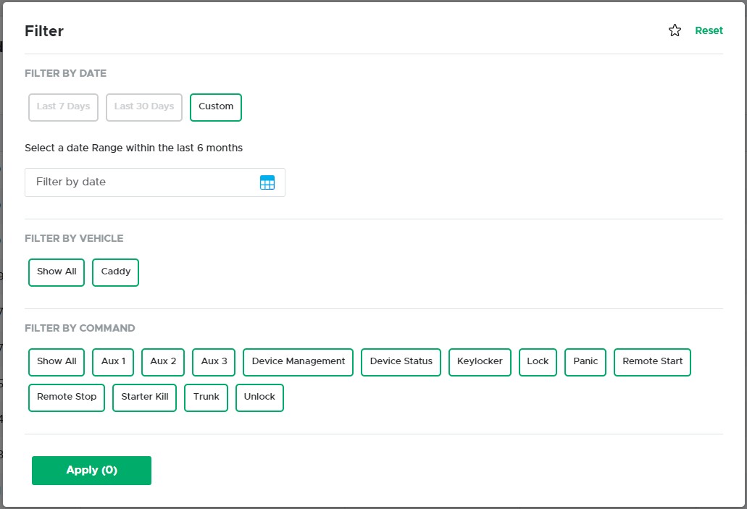
Task: Enable the Last 7 Days filter
Action: [63, 106]
